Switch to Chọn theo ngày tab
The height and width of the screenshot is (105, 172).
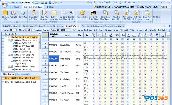point(23,74)
